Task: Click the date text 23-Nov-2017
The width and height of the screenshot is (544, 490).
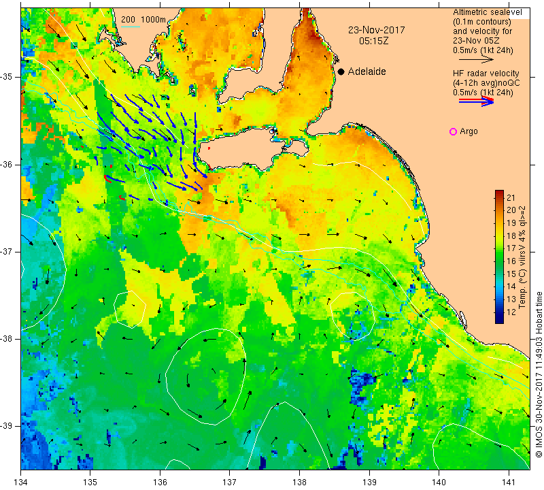Action: [x=377, y=30]
